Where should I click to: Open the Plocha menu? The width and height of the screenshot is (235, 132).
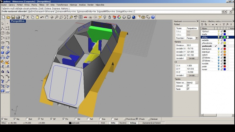(34, 5)
